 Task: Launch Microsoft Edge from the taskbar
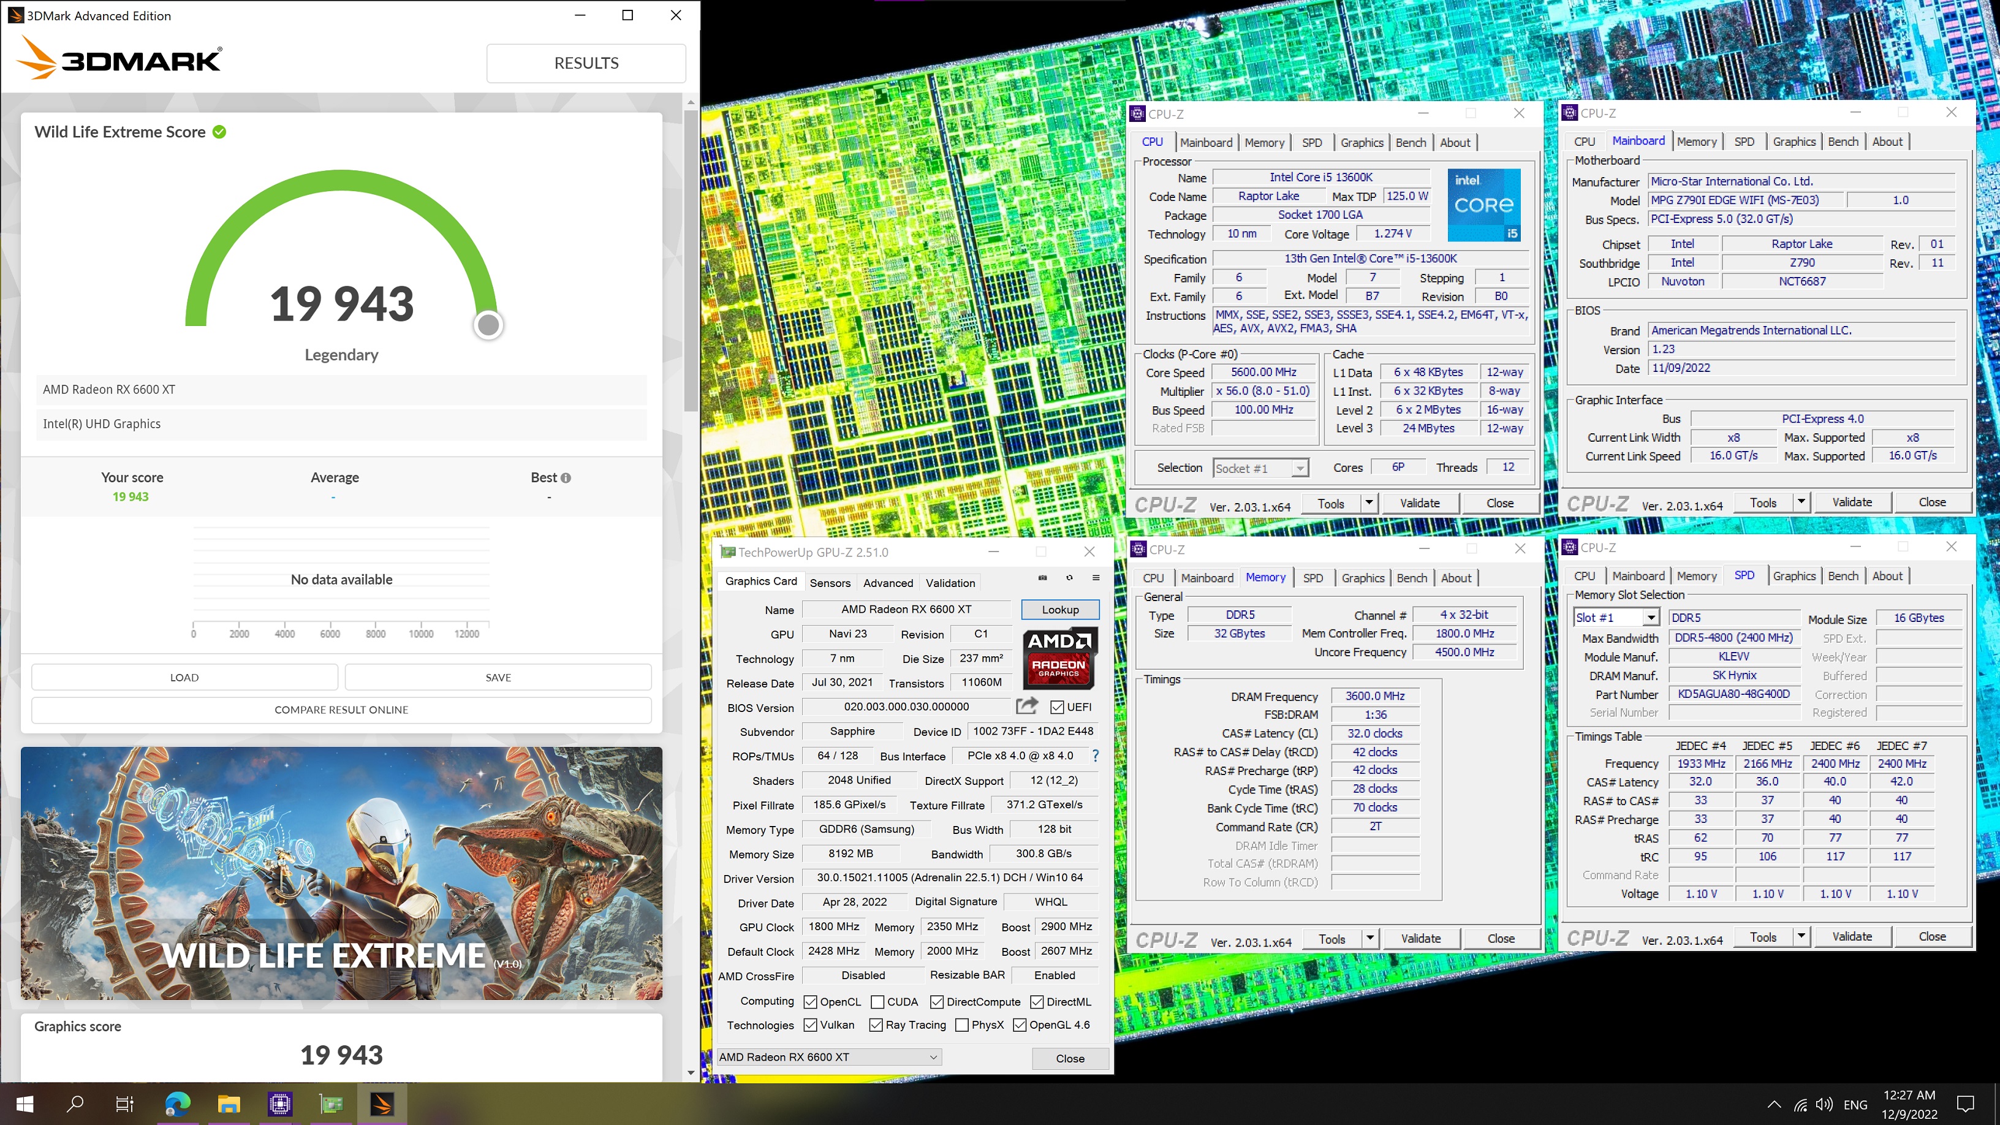177,1104
